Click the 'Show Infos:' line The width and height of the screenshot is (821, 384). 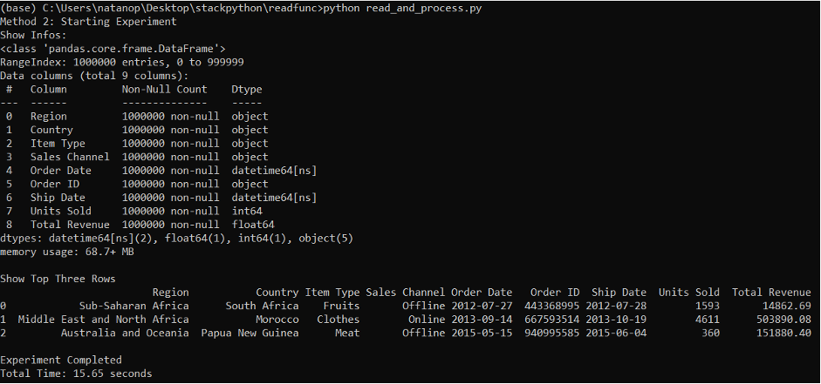33,36
